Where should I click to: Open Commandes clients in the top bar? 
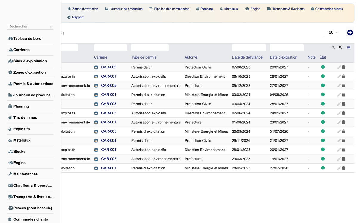[x=327, y=9]
